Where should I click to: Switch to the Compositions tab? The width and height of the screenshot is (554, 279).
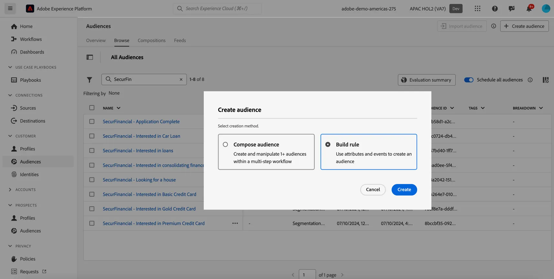[x=152, y=40]
